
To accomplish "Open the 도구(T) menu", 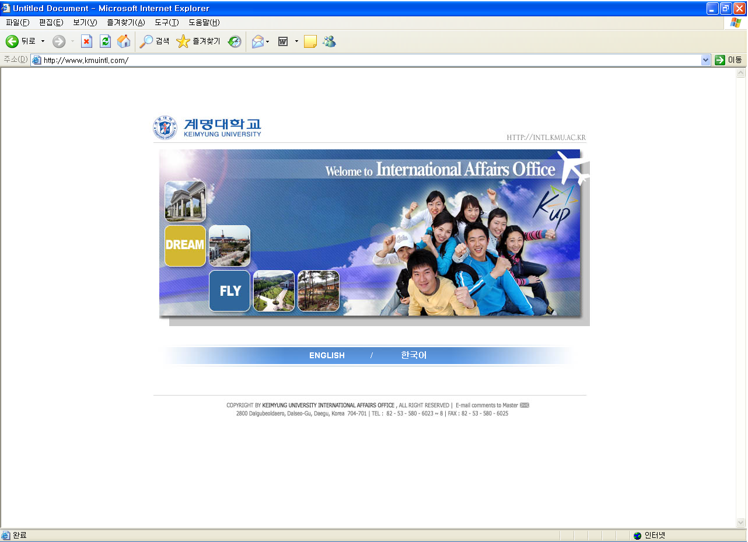I will pyautogui.click(x=166, y=23).
